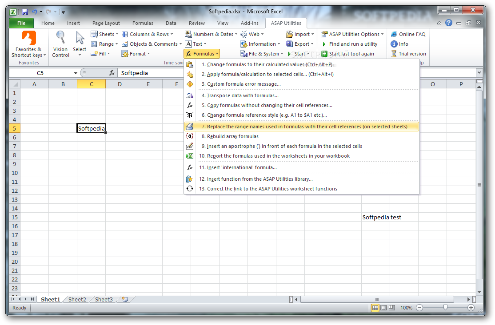Open the Web dropdown
Viewport: 495px width, 325px height.
[x=252, y=34]
